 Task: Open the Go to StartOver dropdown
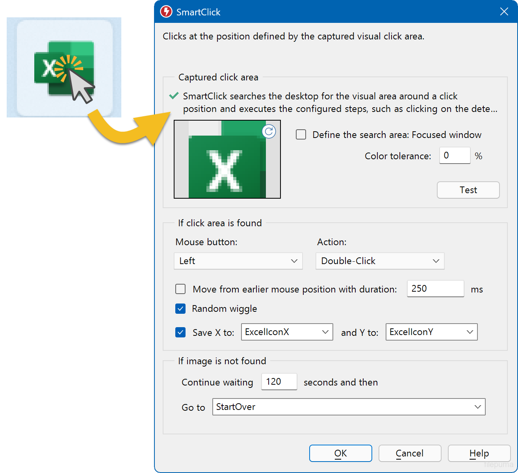click(x=349, y=407)
